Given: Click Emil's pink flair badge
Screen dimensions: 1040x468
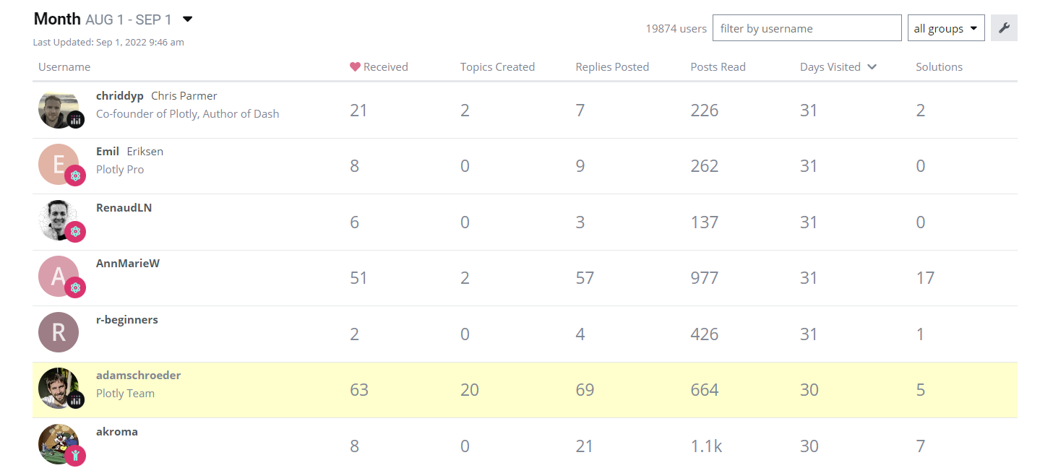Looking at the screenshot, I should click(x=75, y=175).
